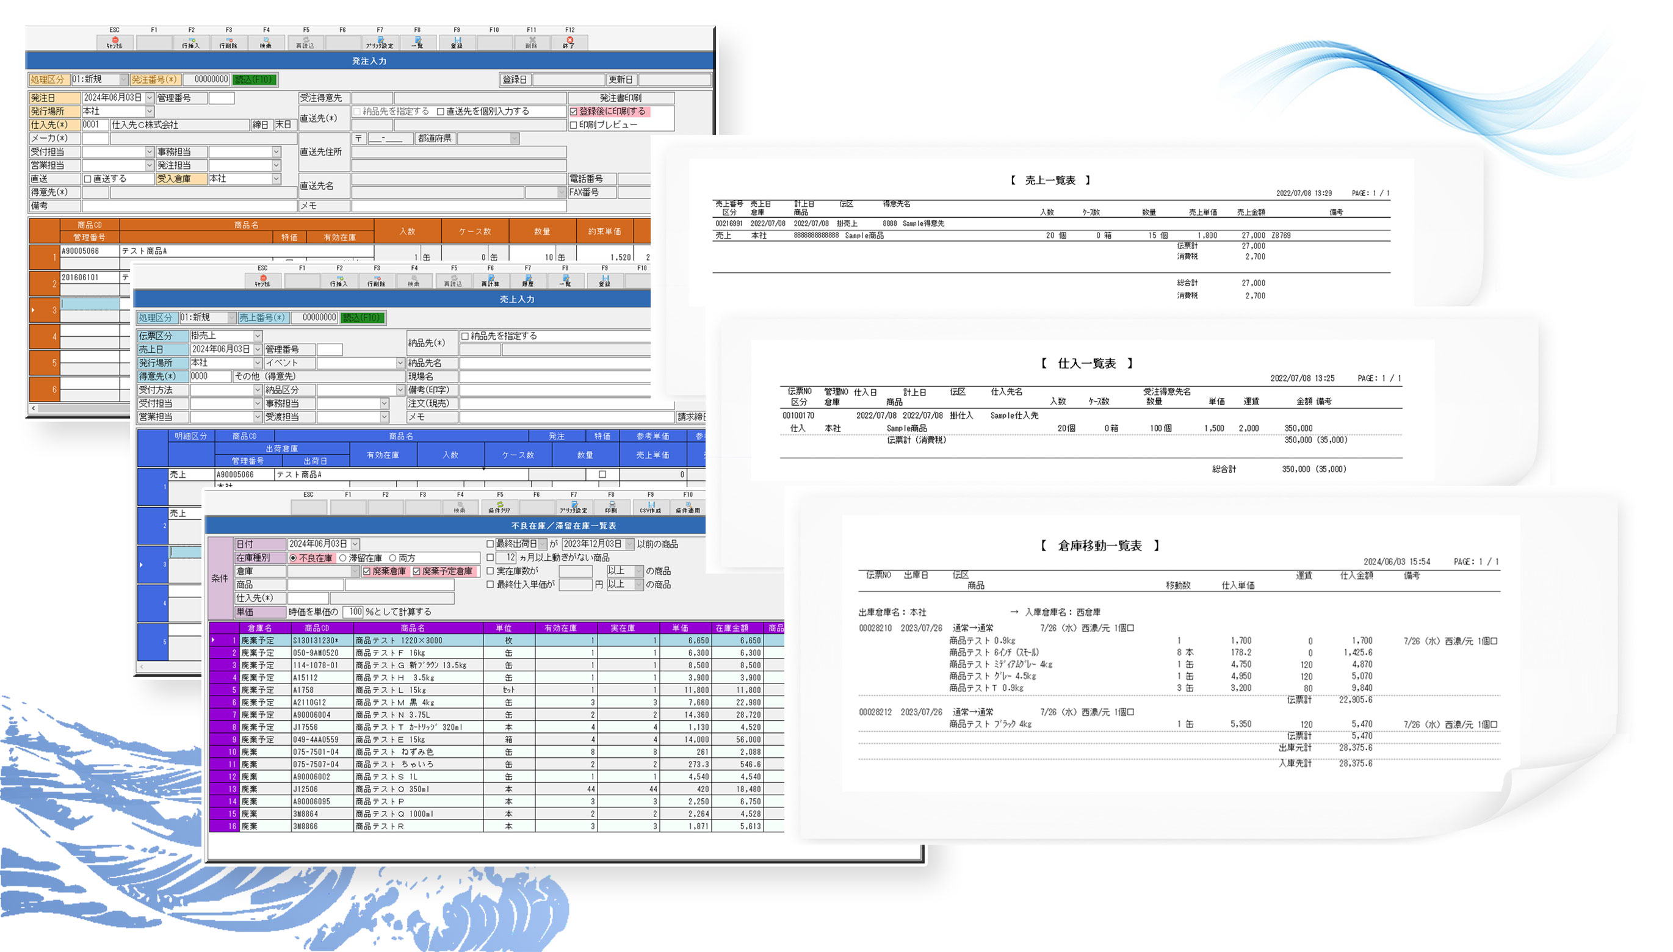The height and width of the screenshot is (952, 1673).
Task: Click green 読込(F10) button in 発注入力
Action: [255, 80]
